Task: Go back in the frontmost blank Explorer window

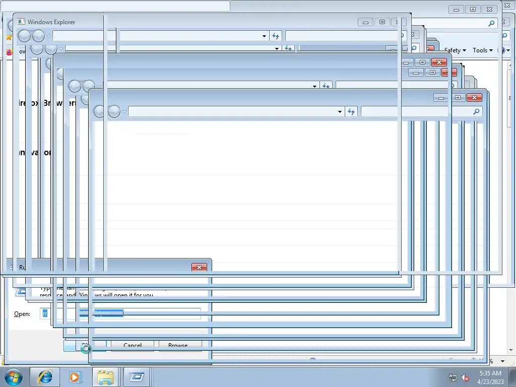Action: [x=99, y=111]
